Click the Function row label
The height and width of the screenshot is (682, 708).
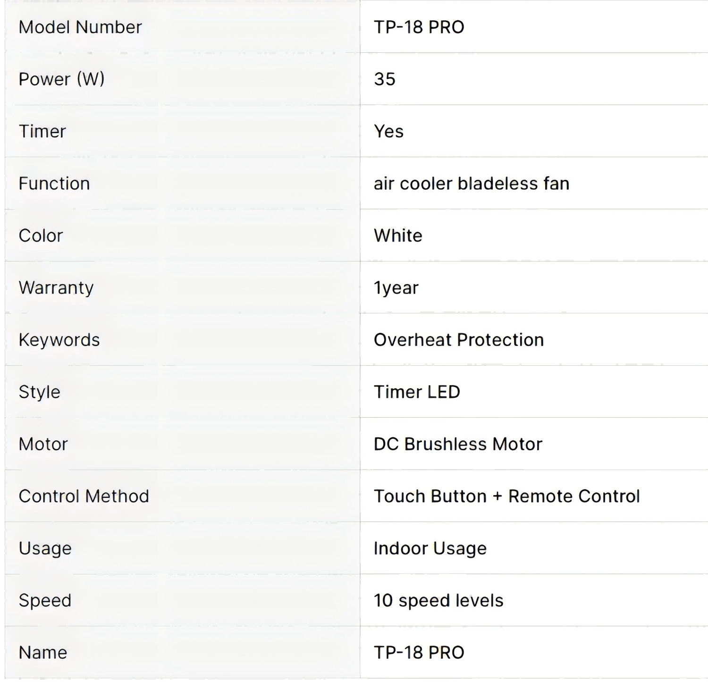coord(54,183)
